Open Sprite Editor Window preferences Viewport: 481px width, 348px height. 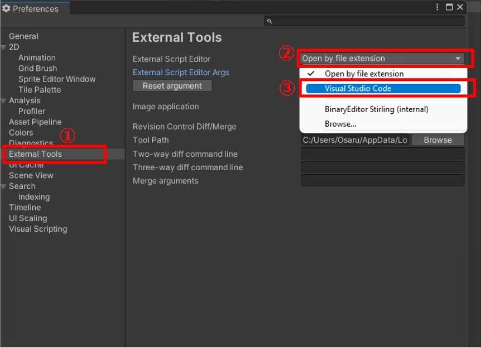[57, 79]
